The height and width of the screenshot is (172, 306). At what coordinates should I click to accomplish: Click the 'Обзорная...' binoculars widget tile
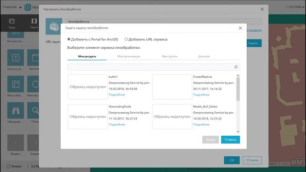point(16,110)
